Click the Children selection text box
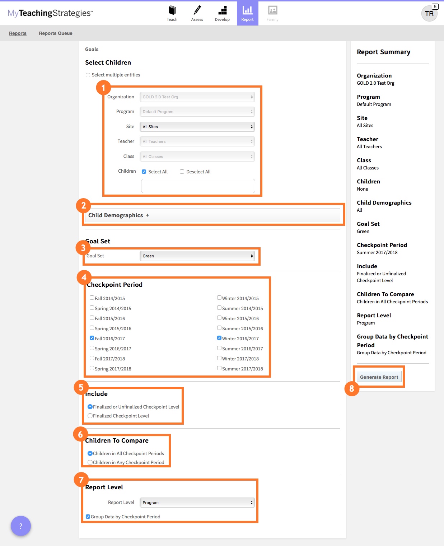This screenshot has height=546, width=444. click(198, 186)
